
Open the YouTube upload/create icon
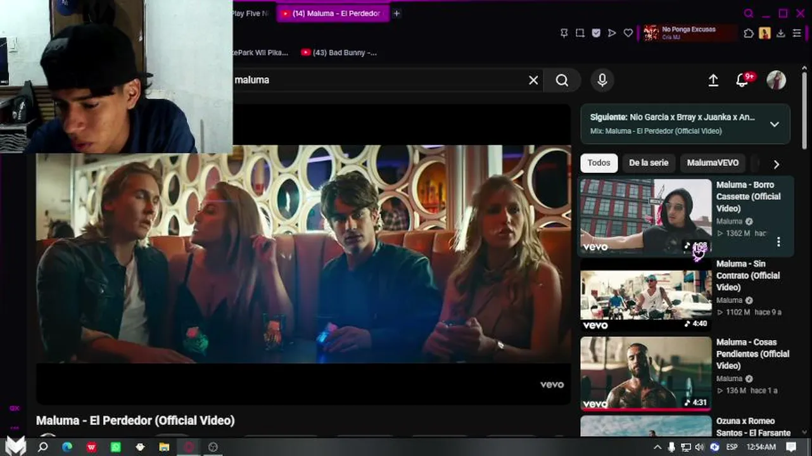pos(713,80)
